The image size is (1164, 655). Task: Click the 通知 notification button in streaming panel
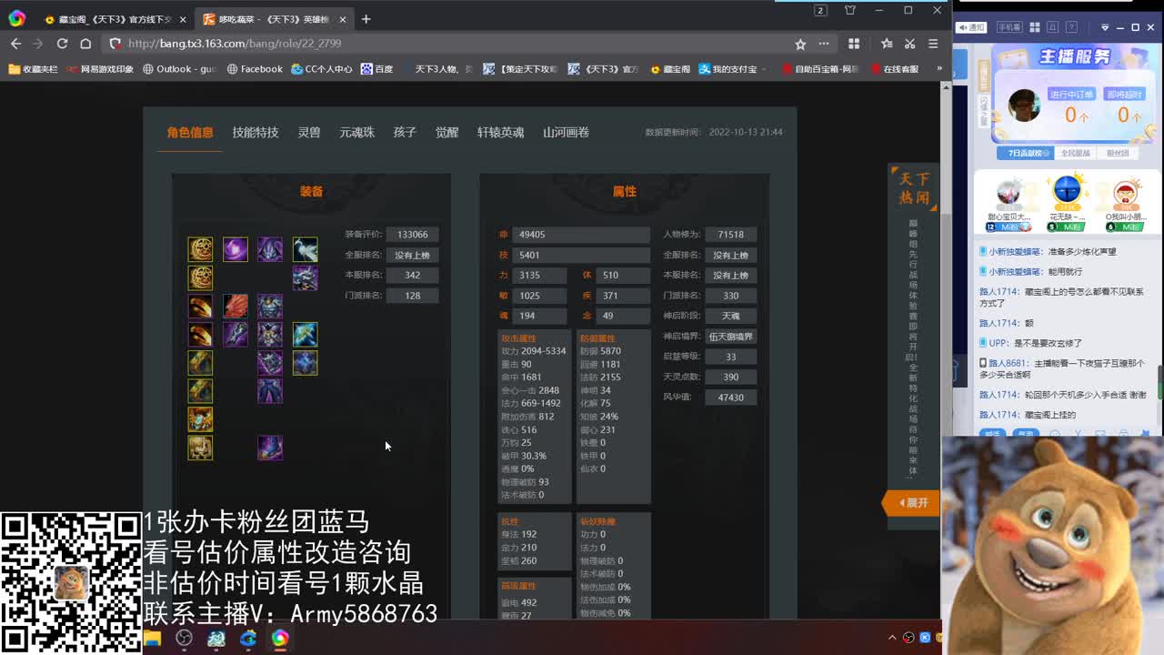971,27
